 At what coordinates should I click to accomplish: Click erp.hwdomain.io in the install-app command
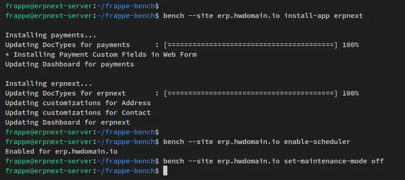point(248,16)
